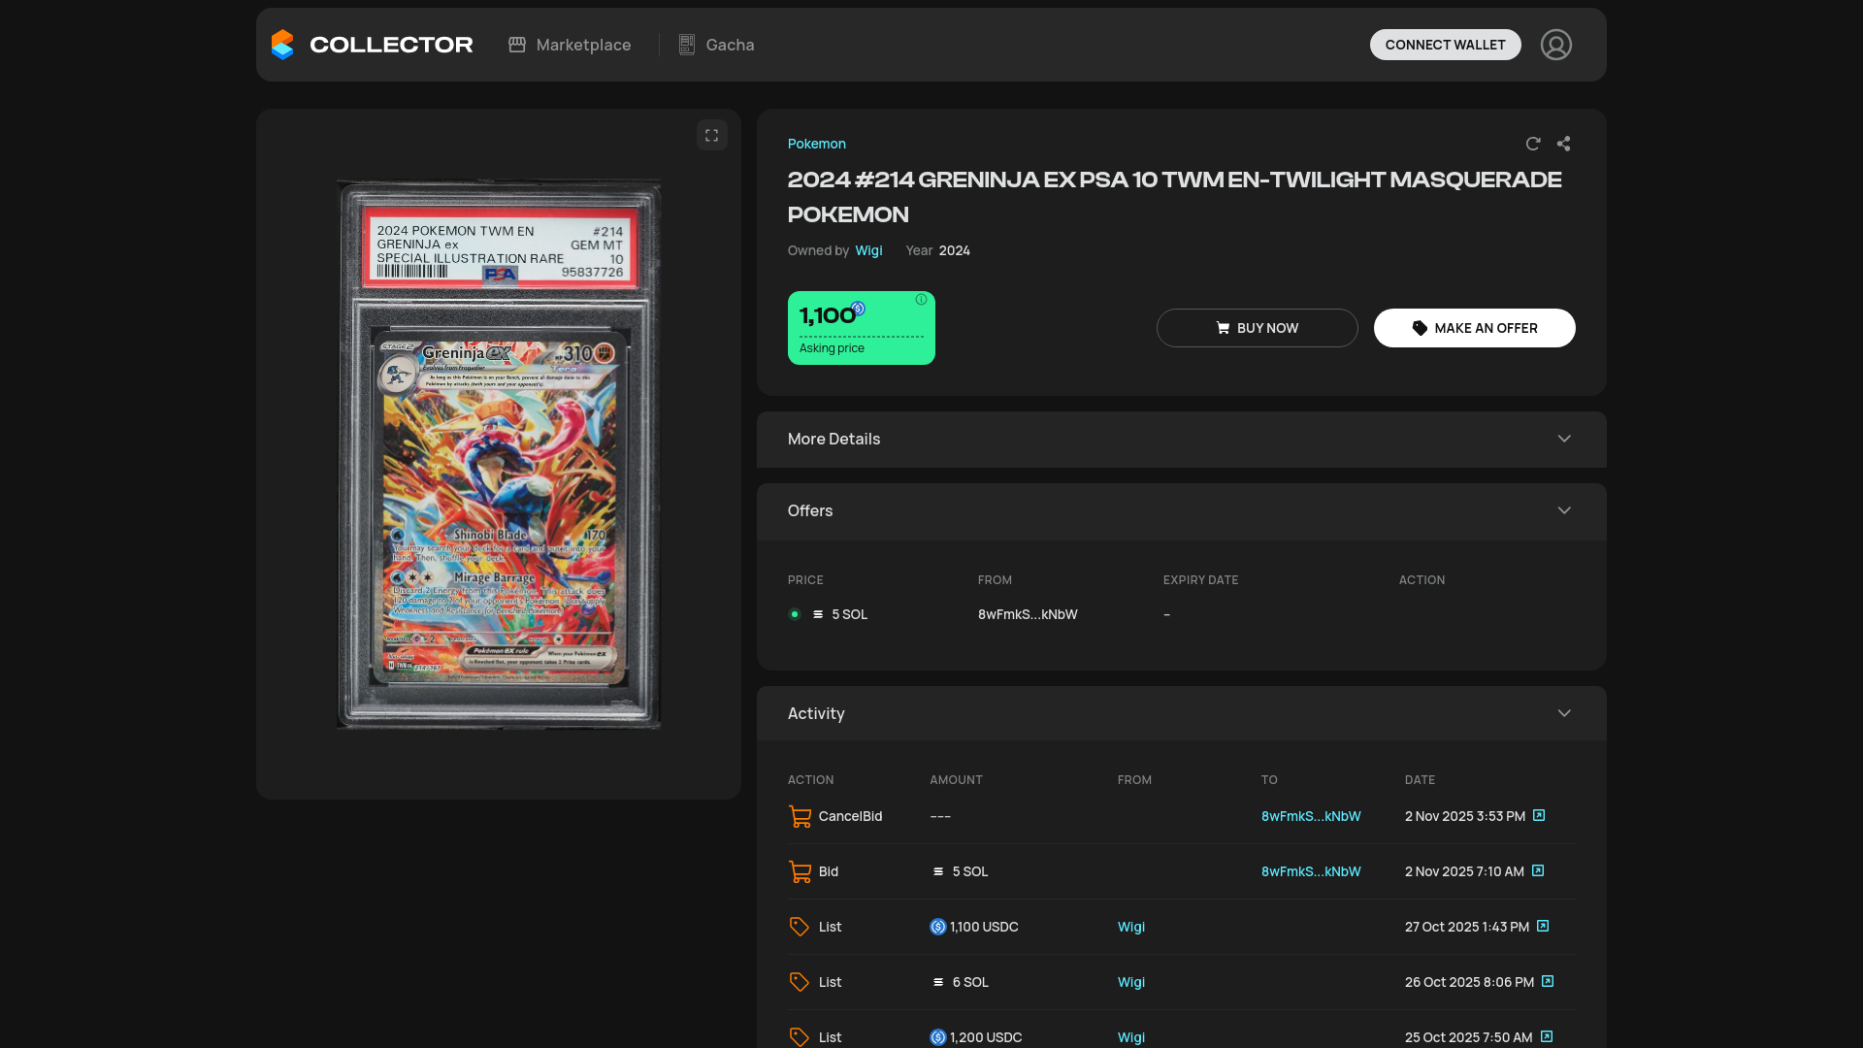Click the Bid row cart icon
1863x1048 pixels.
click(x=800, y=871)
